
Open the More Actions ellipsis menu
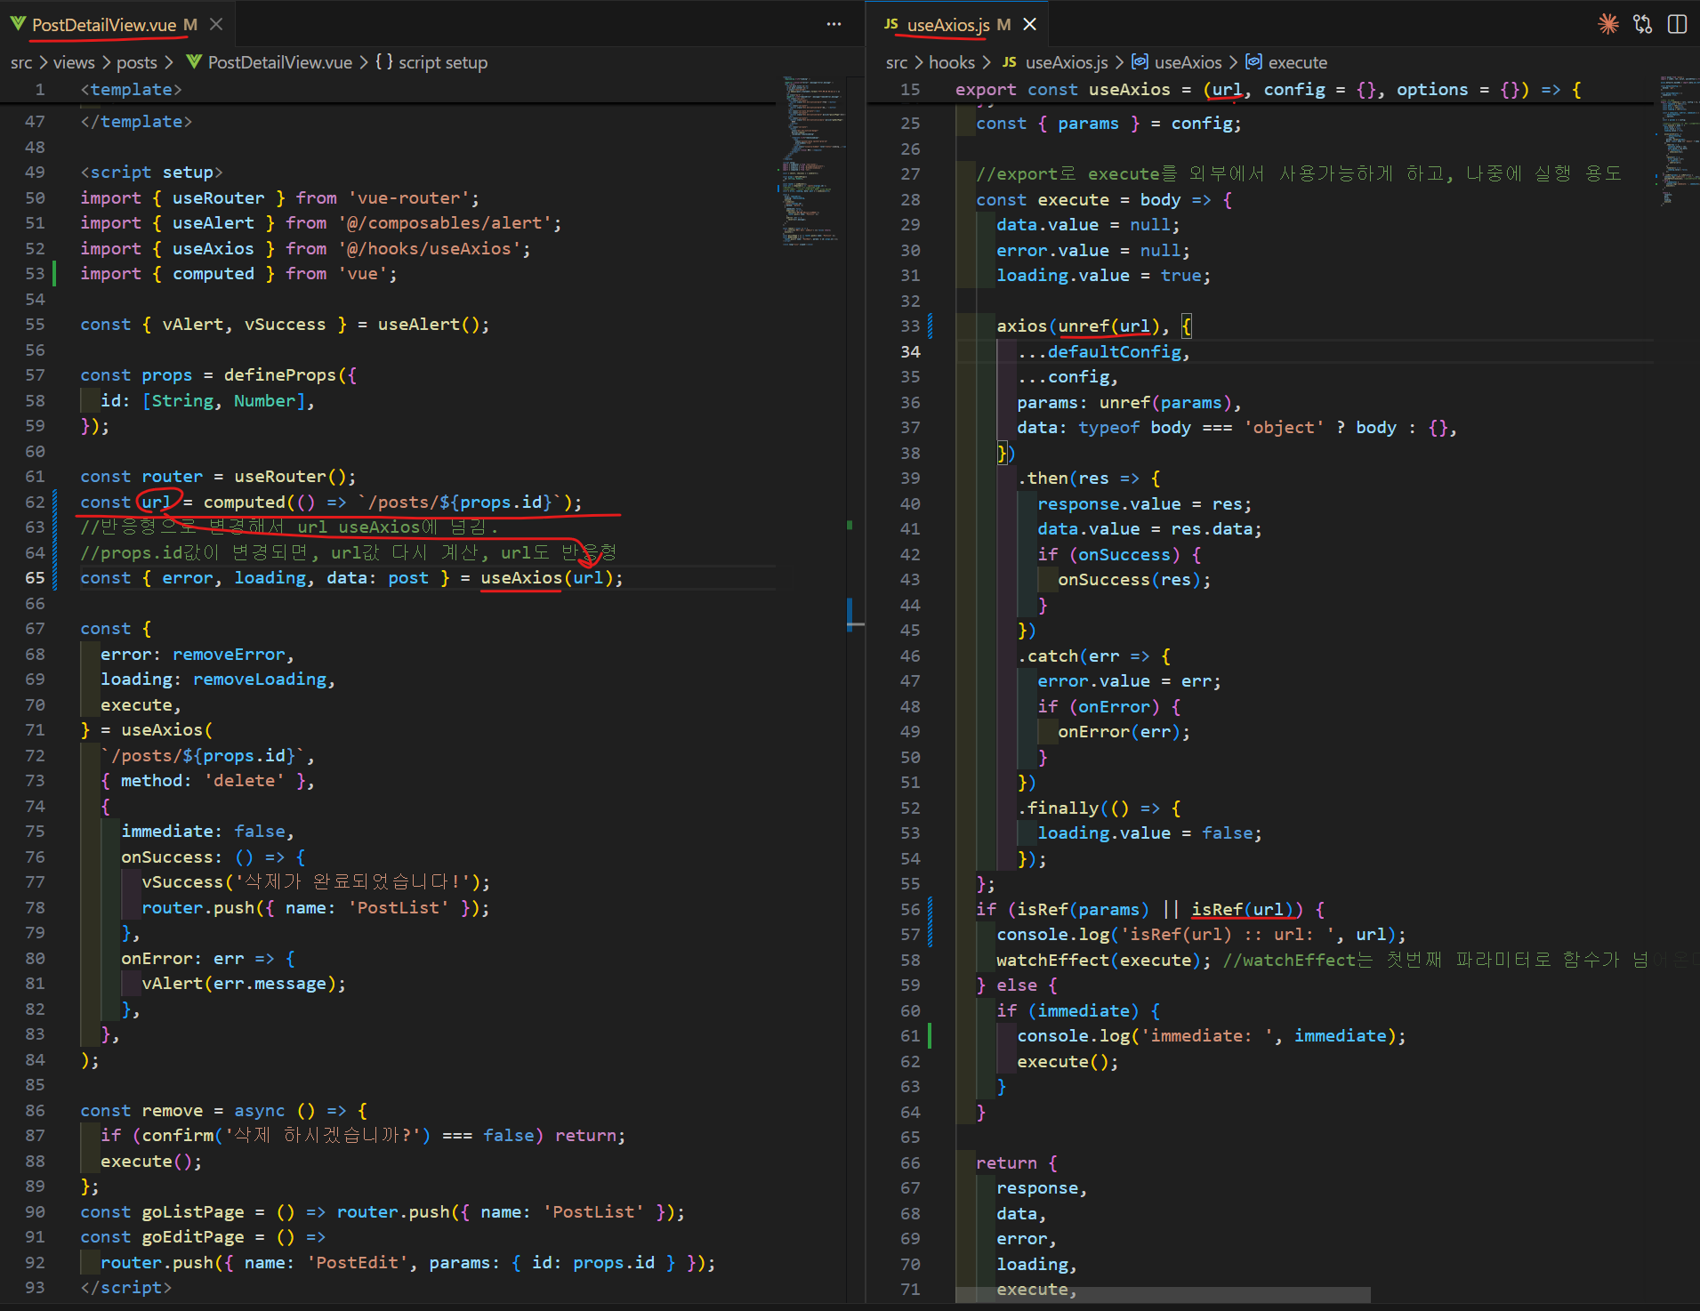834,24
